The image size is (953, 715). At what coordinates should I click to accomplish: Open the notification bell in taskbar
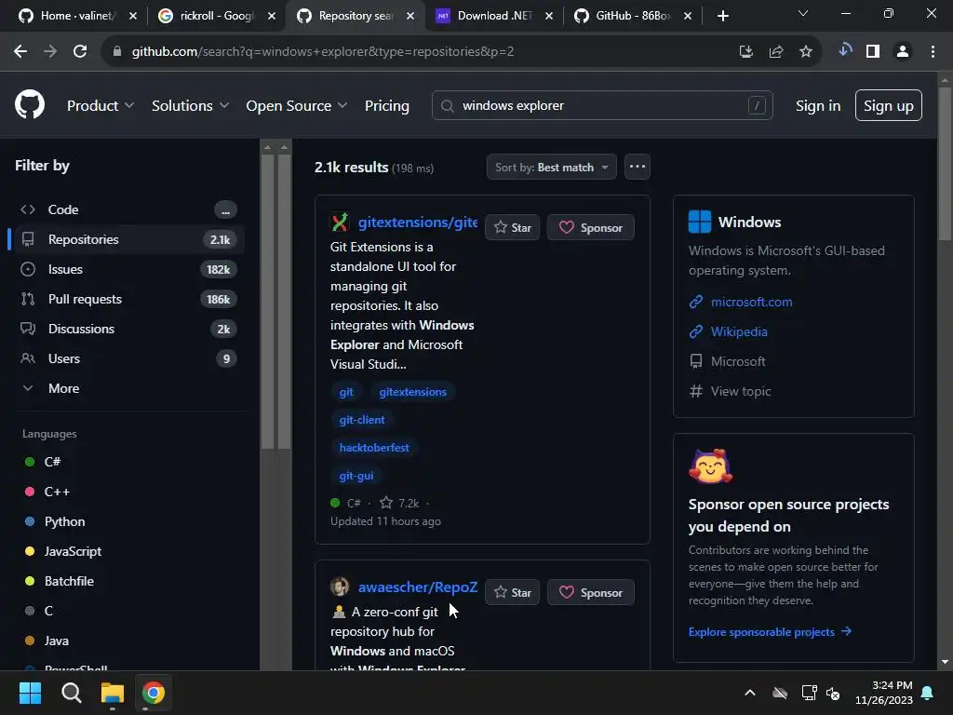(927, 693)
